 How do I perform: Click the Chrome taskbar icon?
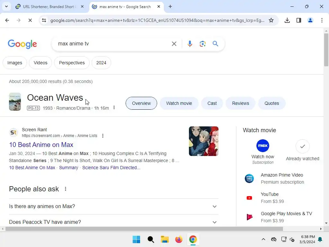193,239
